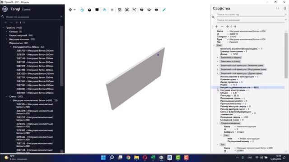Click the properties panel scrollbar
Viewport: 289px width, 162px height.
(286, 55)
